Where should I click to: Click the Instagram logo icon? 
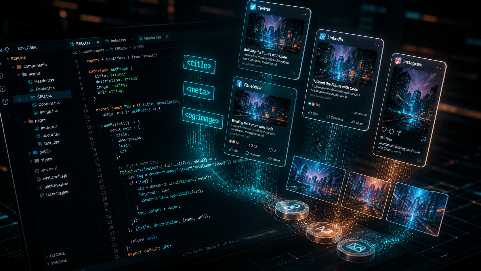pyautogui.click(x=398, y=60)
